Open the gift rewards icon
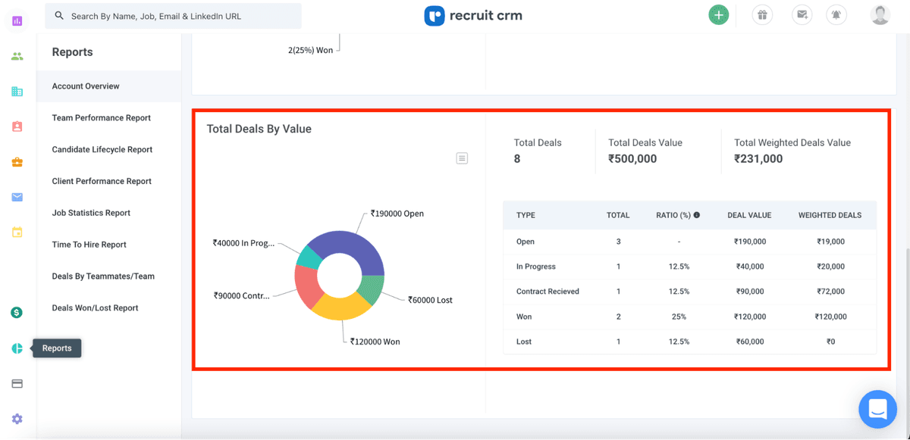The height and width of the screenshot is (440, 910). tap(762, 15)
